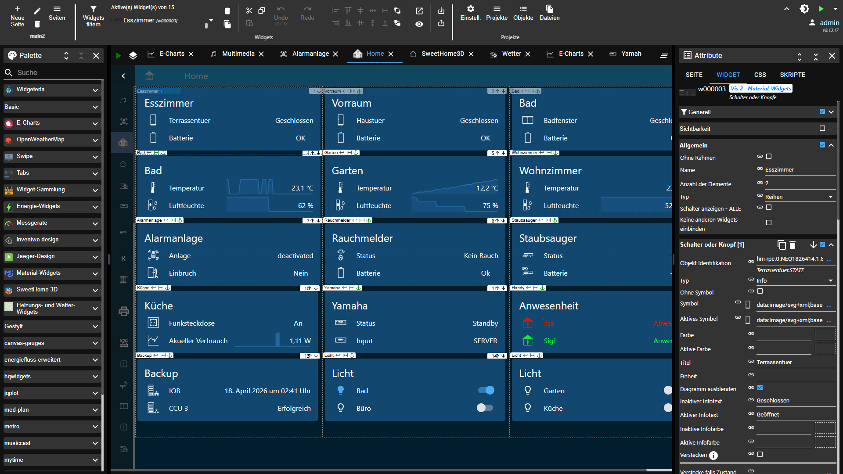Open the Objekte browser icon
The height and width of the screenshot is (474, 843).
(523, 11)
